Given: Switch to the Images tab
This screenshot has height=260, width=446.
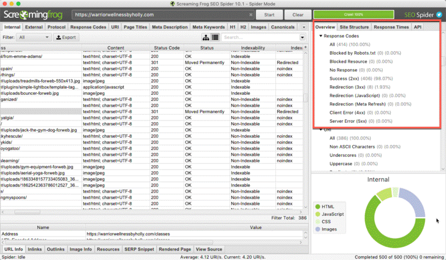Looking at the screenshot, I should [x=259, y=27].
